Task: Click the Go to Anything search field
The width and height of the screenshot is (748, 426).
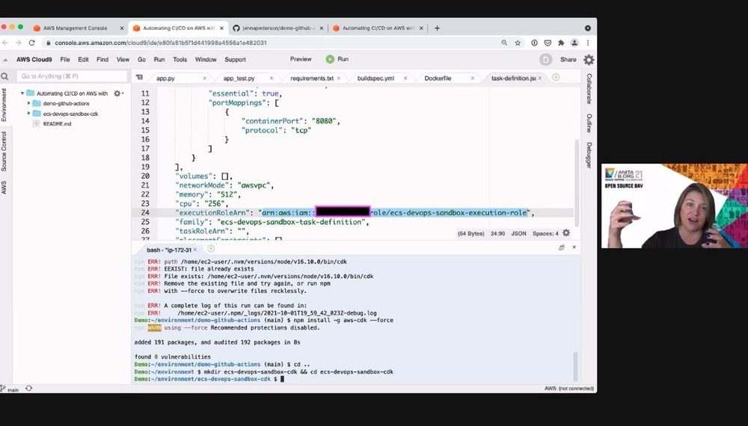Action: click(72, 76)
